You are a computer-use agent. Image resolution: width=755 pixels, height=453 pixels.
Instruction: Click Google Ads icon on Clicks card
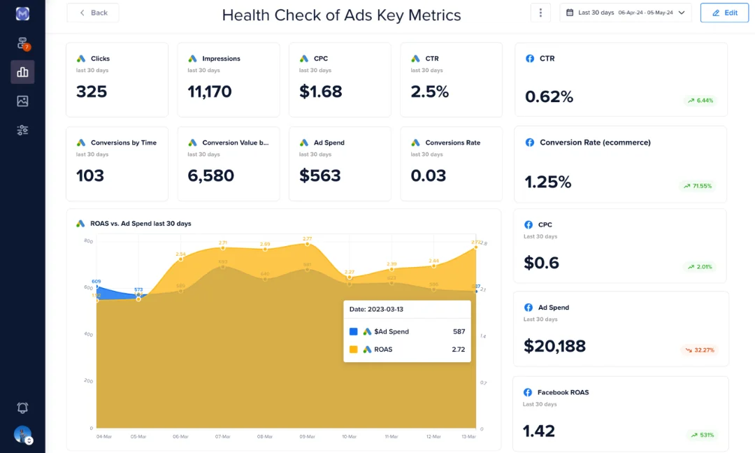point(81,59)
